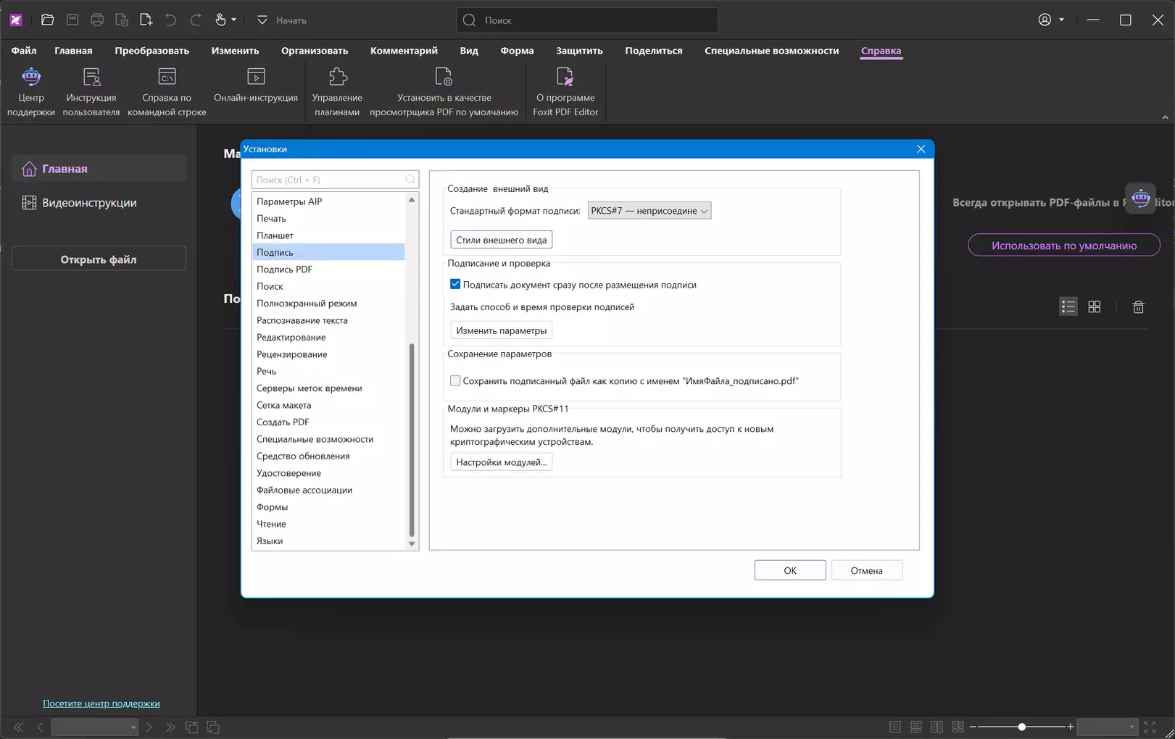
Task: Open the User Manual icon
Action: coord(91,77)
